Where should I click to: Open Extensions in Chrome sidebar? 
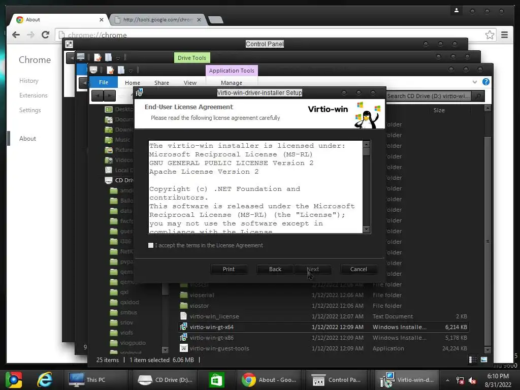pyautogui.click(x=33, y=95)
